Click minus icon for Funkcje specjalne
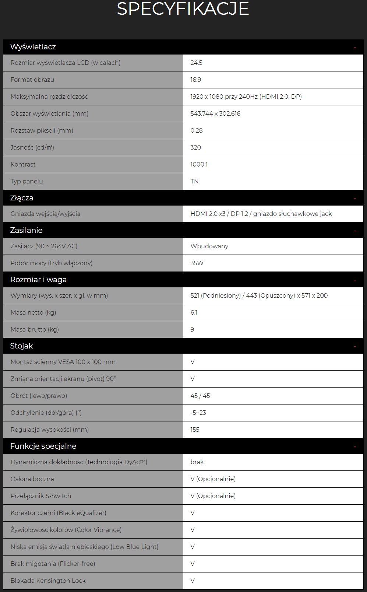The image size is (367, 592). (355, 447)
